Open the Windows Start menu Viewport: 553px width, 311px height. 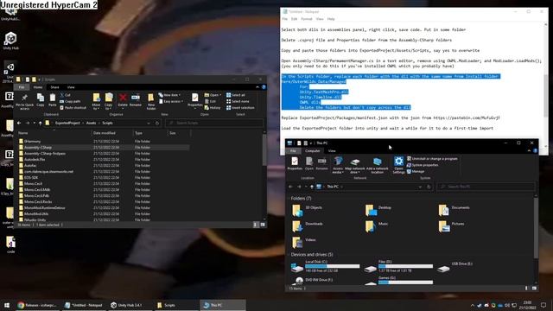7,305
